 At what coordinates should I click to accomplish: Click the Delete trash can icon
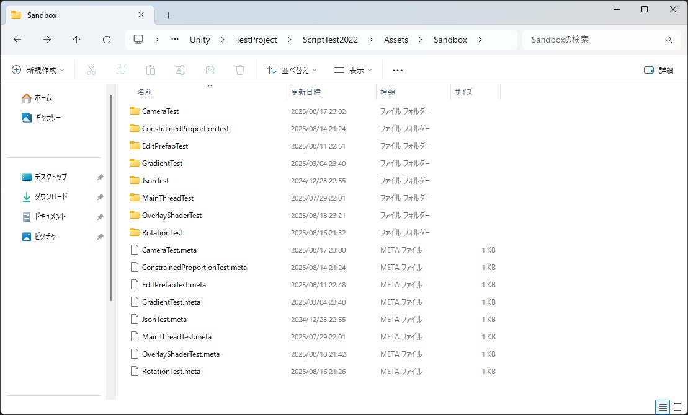pos(240,70)
